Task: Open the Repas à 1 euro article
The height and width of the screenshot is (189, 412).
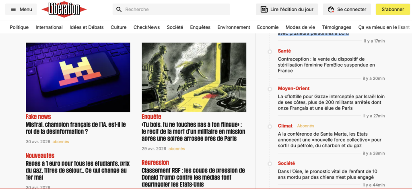Action: click(77, 170)
